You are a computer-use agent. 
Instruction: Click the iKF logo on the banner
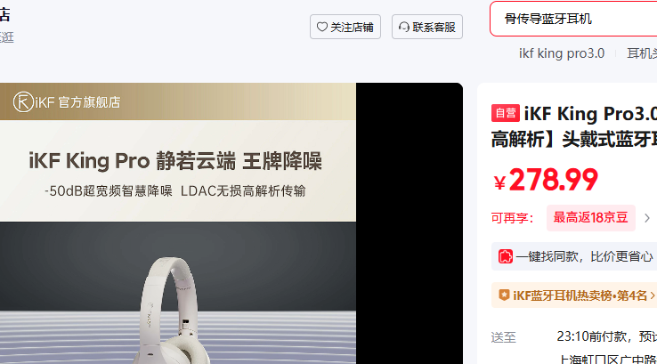(23, 101)
